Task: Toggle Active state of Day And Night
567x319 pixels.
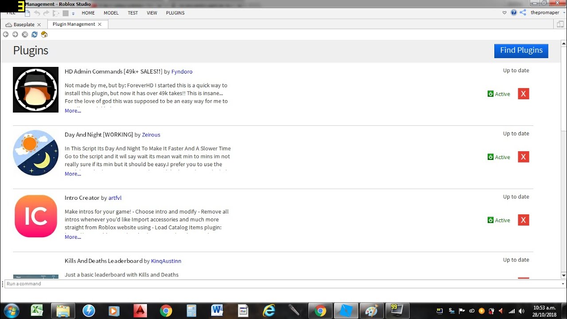Action: pos(499,157)
